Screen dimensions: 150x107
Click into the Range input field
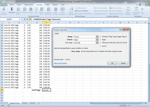click(x=85, y=37)
